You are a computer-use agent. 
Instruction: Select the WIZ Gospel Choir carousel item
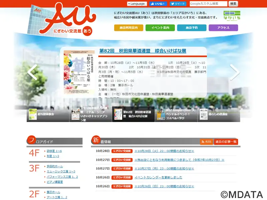tap(176, 114)
